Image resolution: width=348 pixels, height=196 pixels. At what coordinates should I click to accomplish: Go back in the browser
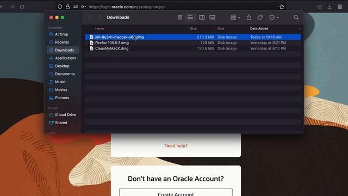2,7
